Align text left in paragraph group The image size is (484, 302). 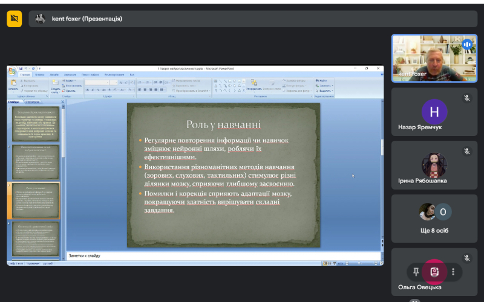coord(140,89)
